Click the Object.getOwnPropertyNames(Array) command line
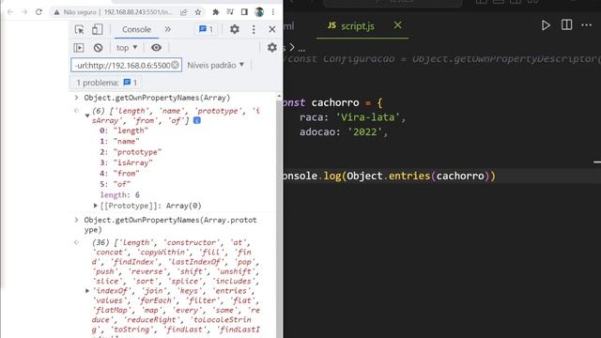 click(157, 98)
